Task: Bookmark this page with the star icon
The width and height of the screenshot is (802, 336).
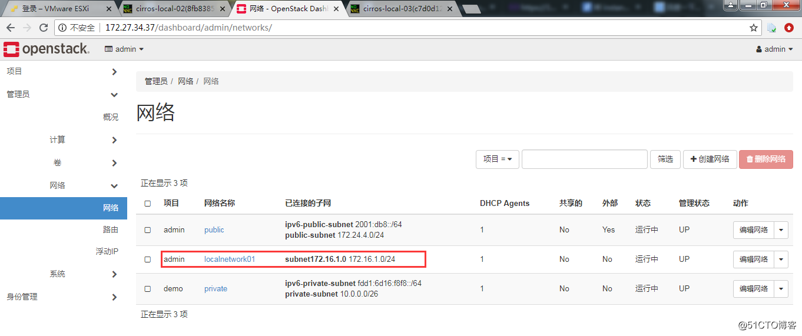Action: 753,28
